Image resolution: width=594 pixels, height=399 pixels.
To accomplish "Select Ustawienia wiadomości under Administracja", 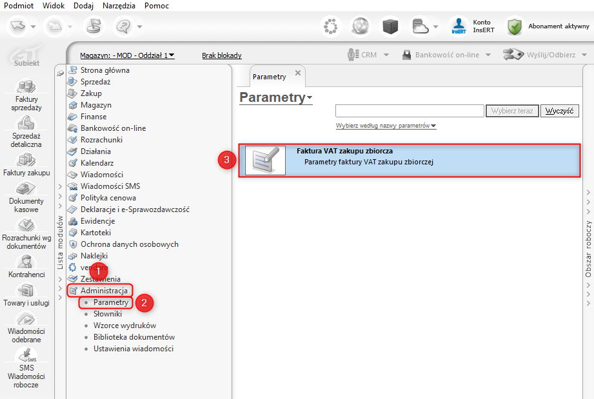I will pyautogui.click(x=134, y=349).
